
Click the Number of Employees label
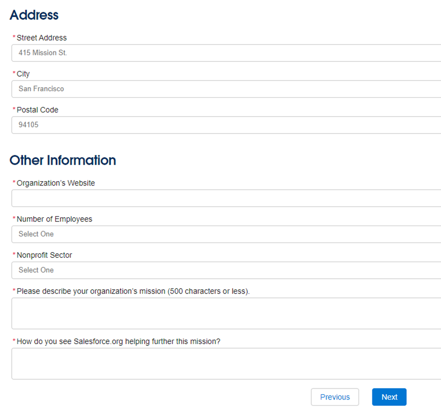click(x=54, y=219)
